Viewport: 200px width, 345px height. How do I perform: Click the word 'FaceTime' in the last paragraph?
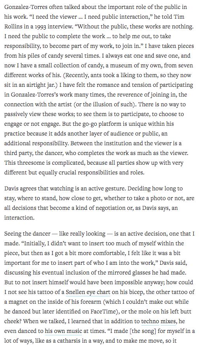coord(103,312)
